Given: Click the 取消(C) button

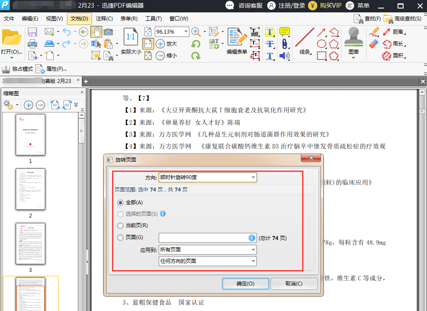Looking at the screenshot, I should click(x=294, y=283).
